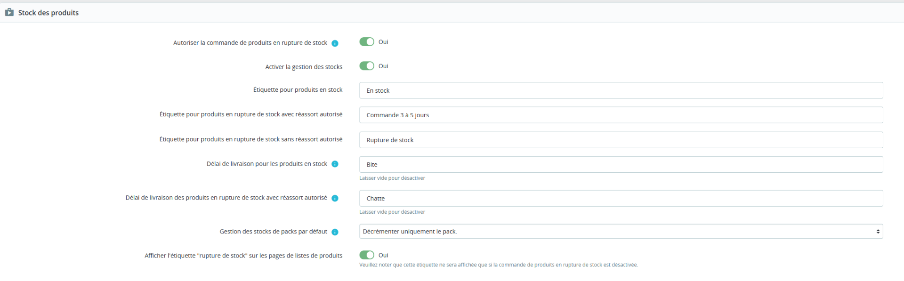Click info icon beside Autoriser la commande

tap(335, 43)
